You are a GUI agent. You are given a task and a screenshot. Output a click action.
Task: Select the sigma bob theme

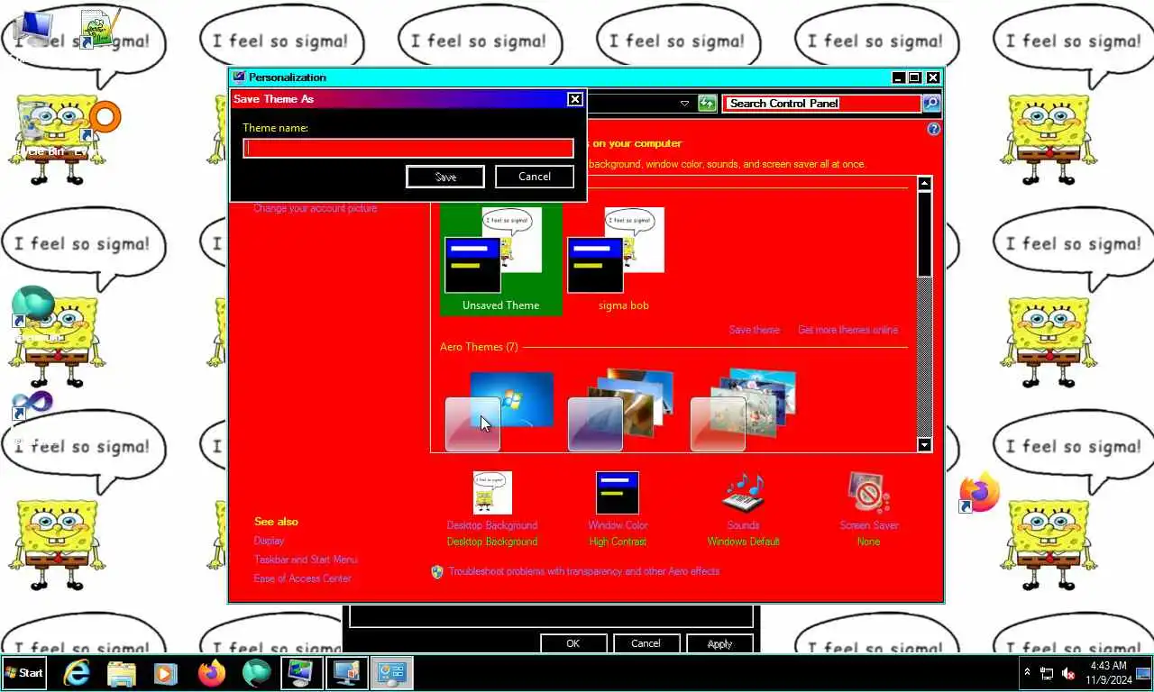(x=623, y=259)
